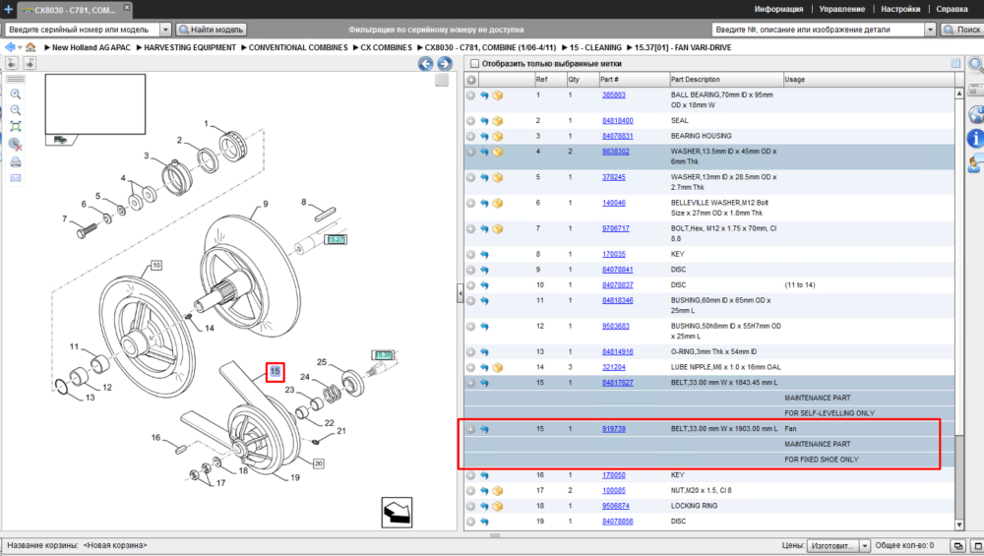This screenshot has height=556, width=984.
Task: Open related info arrow for SEAL row
Action: [484, 121]
